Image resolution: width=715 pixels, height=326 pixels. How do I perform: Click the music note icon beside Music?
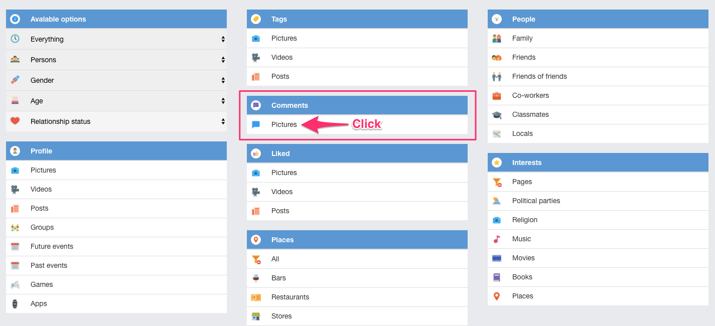click(x=497, y=239)
